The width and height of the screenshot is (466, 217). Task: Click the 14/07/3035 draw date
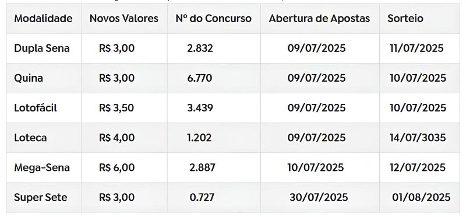coord(418,138)
